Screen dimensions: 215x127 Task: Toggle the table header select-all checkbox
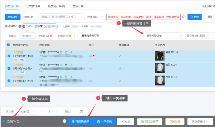tap(8, 45)
